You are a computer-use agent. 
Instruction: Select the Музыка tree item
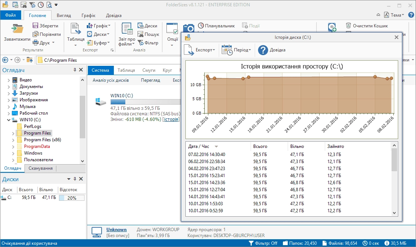(27, 106)
